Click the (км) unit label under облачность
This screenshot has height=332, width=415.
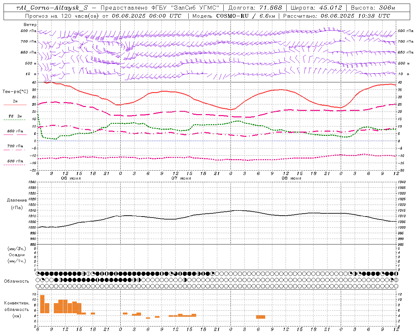[17, 316]
